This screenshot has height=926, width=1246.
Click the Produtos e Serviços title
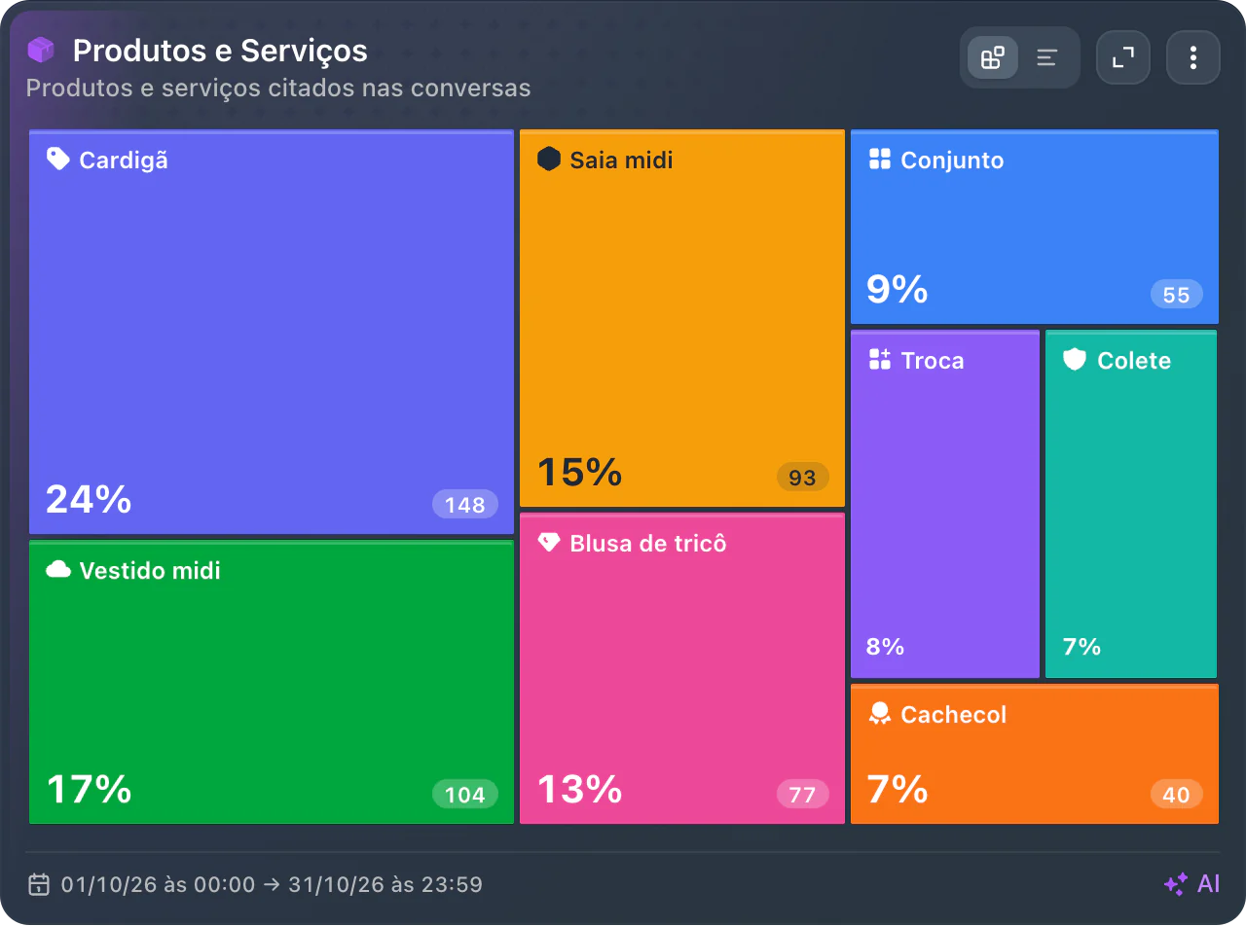pyautogui.click(x=220, y=50)
